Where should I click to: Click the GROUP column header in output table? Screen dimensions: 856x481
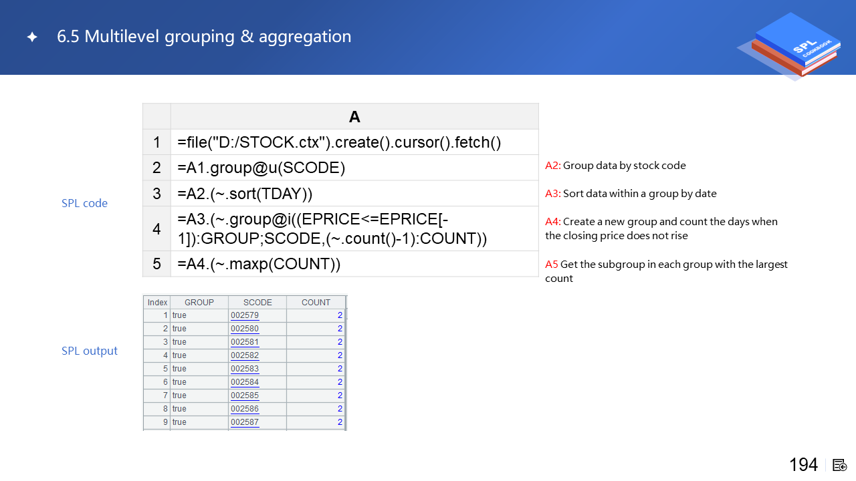199,303
